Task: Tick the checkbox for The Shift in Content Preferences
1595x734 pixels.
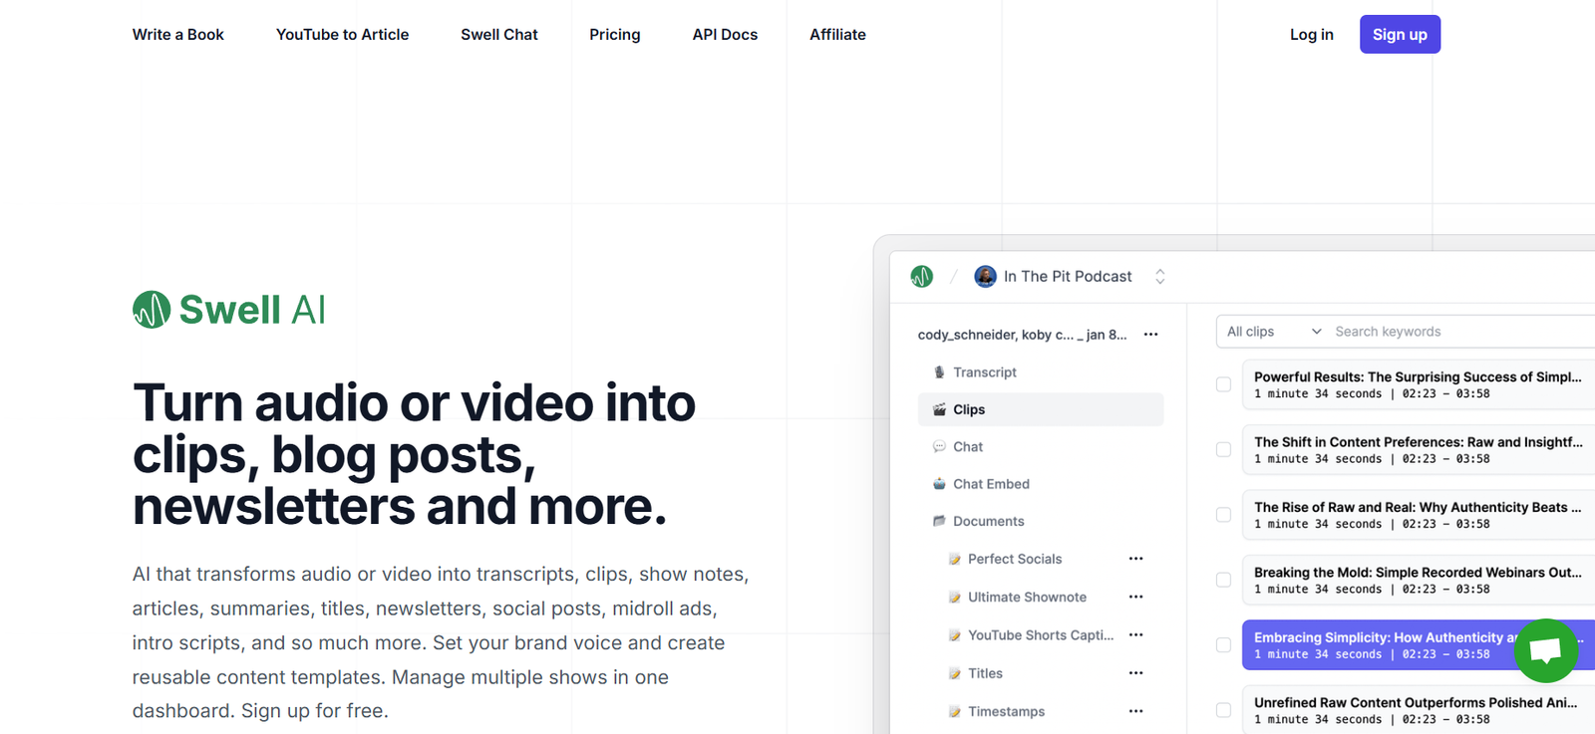Action: [x=1223, y=450]
